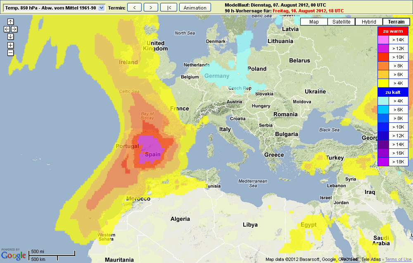This screenshot has width=413, height=263.
Task: Click the Poland label on the map
Action: (257, 69)
